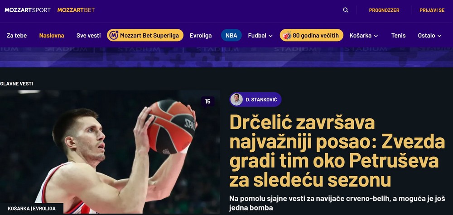Click the MozzartBet logo
Viewport: 453px width, 215px height.
[76, 10]
